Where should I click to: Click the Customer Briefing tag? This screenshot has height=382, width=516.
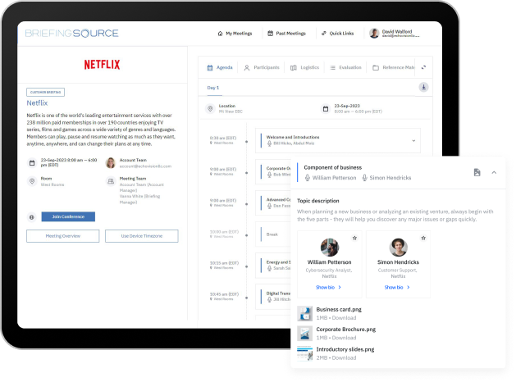tap(45, 92)
